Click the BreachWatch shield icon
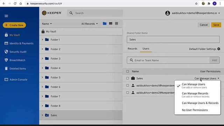 [x=6, y=60]
